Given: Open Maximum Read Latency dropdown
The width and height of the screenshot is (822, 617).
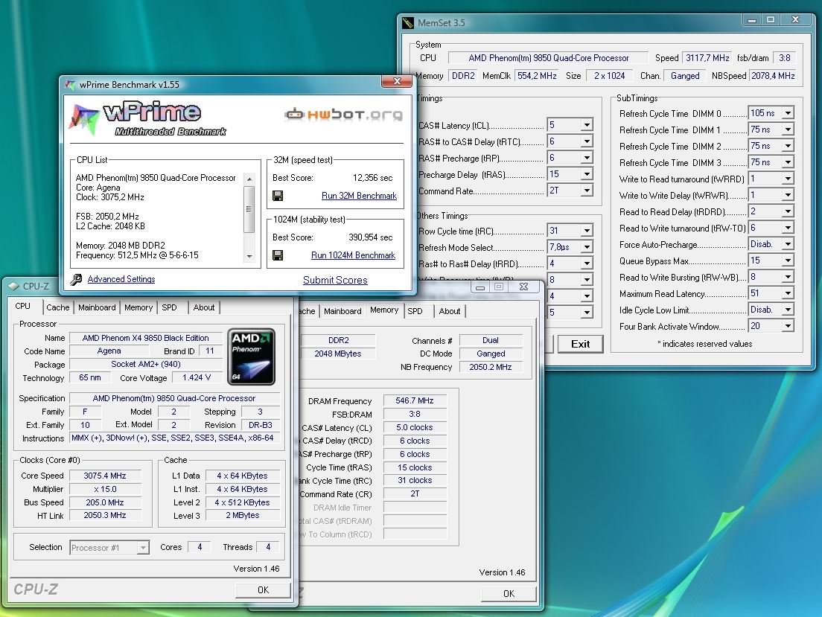Looking at the screenshot, I should tap(788, 293).
